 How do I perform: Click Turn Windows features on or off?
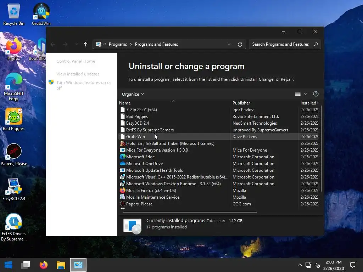click(x=84, y=85)
